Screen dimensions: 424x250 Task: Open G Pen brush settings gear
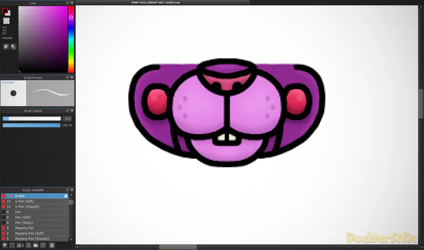pyautogui.click(x=66, y=196)
